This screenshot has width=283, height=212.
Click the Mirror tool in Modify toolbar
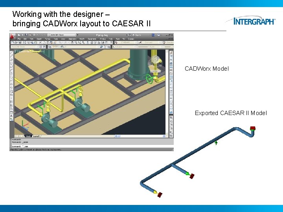point(171,60)
